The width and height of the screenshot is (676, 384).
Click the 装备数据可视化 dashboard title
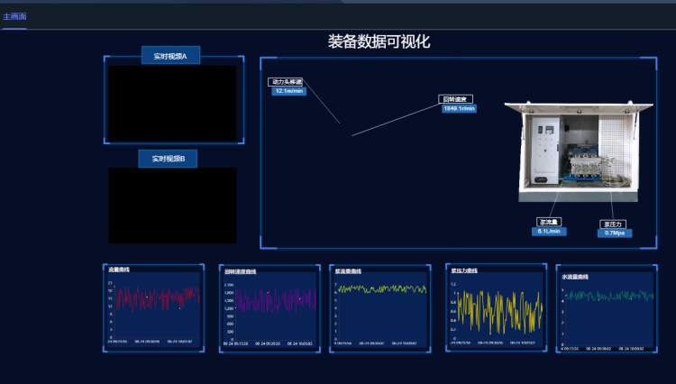(379, 41)
